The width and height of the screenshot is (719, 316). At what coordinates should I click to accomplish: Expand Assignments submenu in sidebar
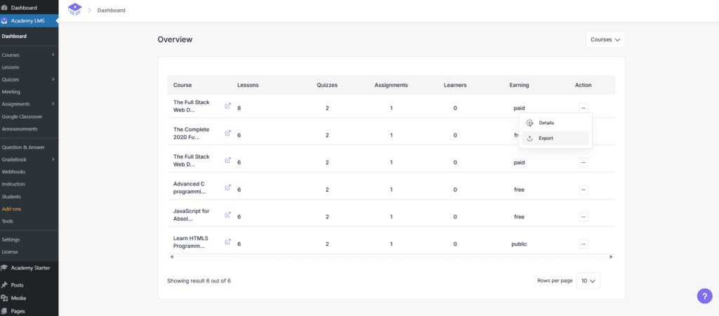(x=53, y=104)
